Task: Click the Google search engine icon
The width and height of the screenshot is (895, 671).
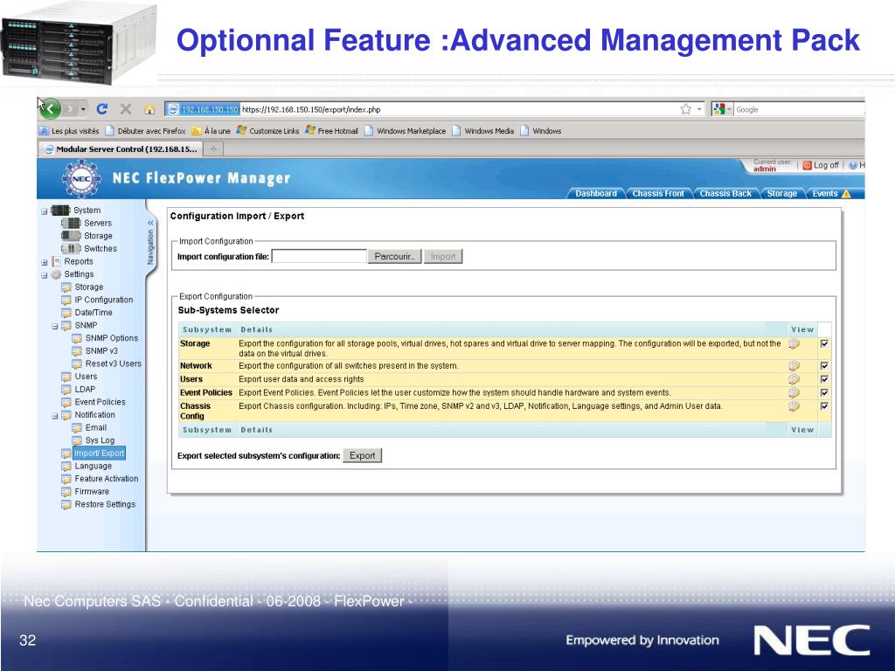Action: tap(718, 109)
